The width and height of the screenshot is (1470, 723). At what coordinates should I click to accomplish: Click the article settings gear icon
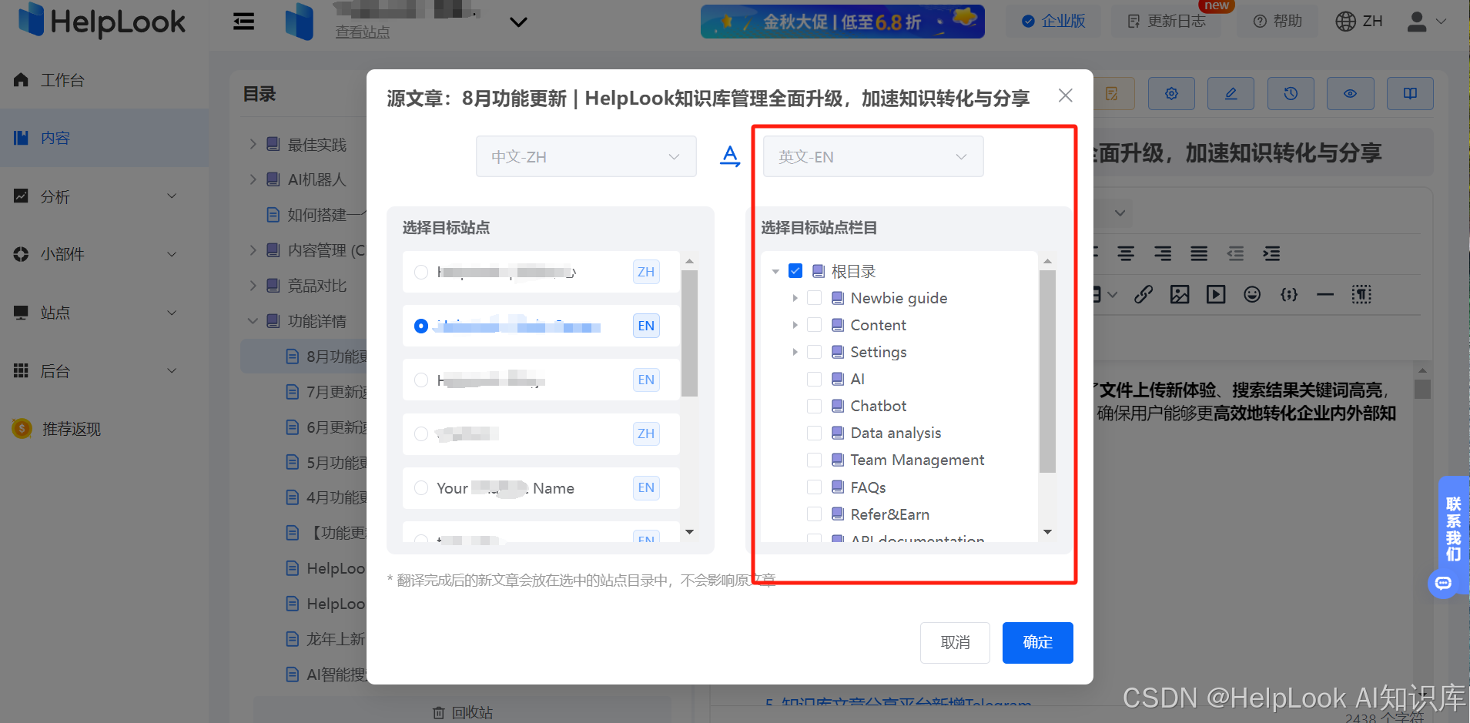pos(1171,93)
